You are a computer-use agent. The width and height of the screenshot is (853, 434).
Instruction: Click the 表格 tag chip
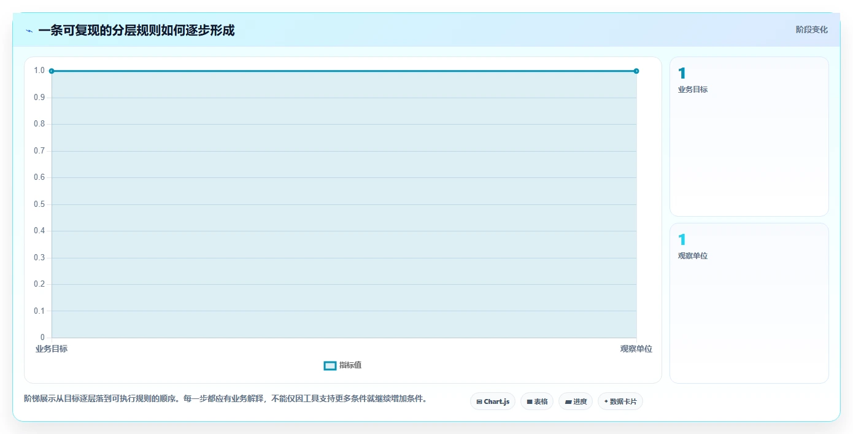click(537, 401)
